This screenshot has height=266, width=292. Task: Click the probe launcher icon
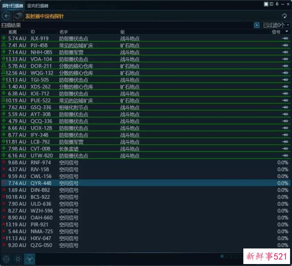point(18,16)
